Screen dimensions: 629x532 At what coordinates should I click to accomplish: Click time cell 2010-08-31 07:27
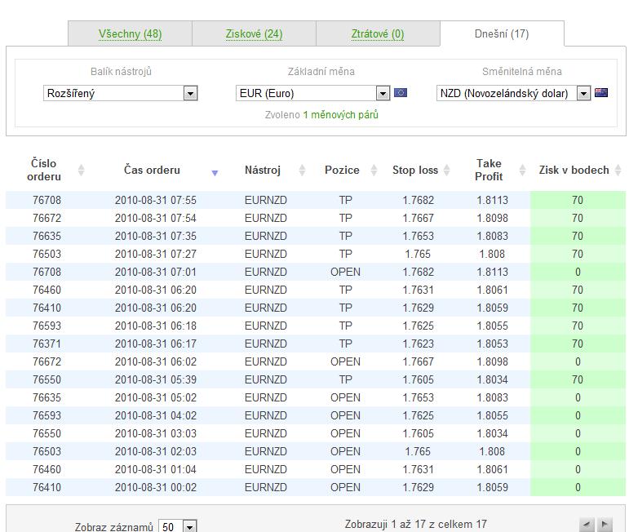(x=156, y=255)
